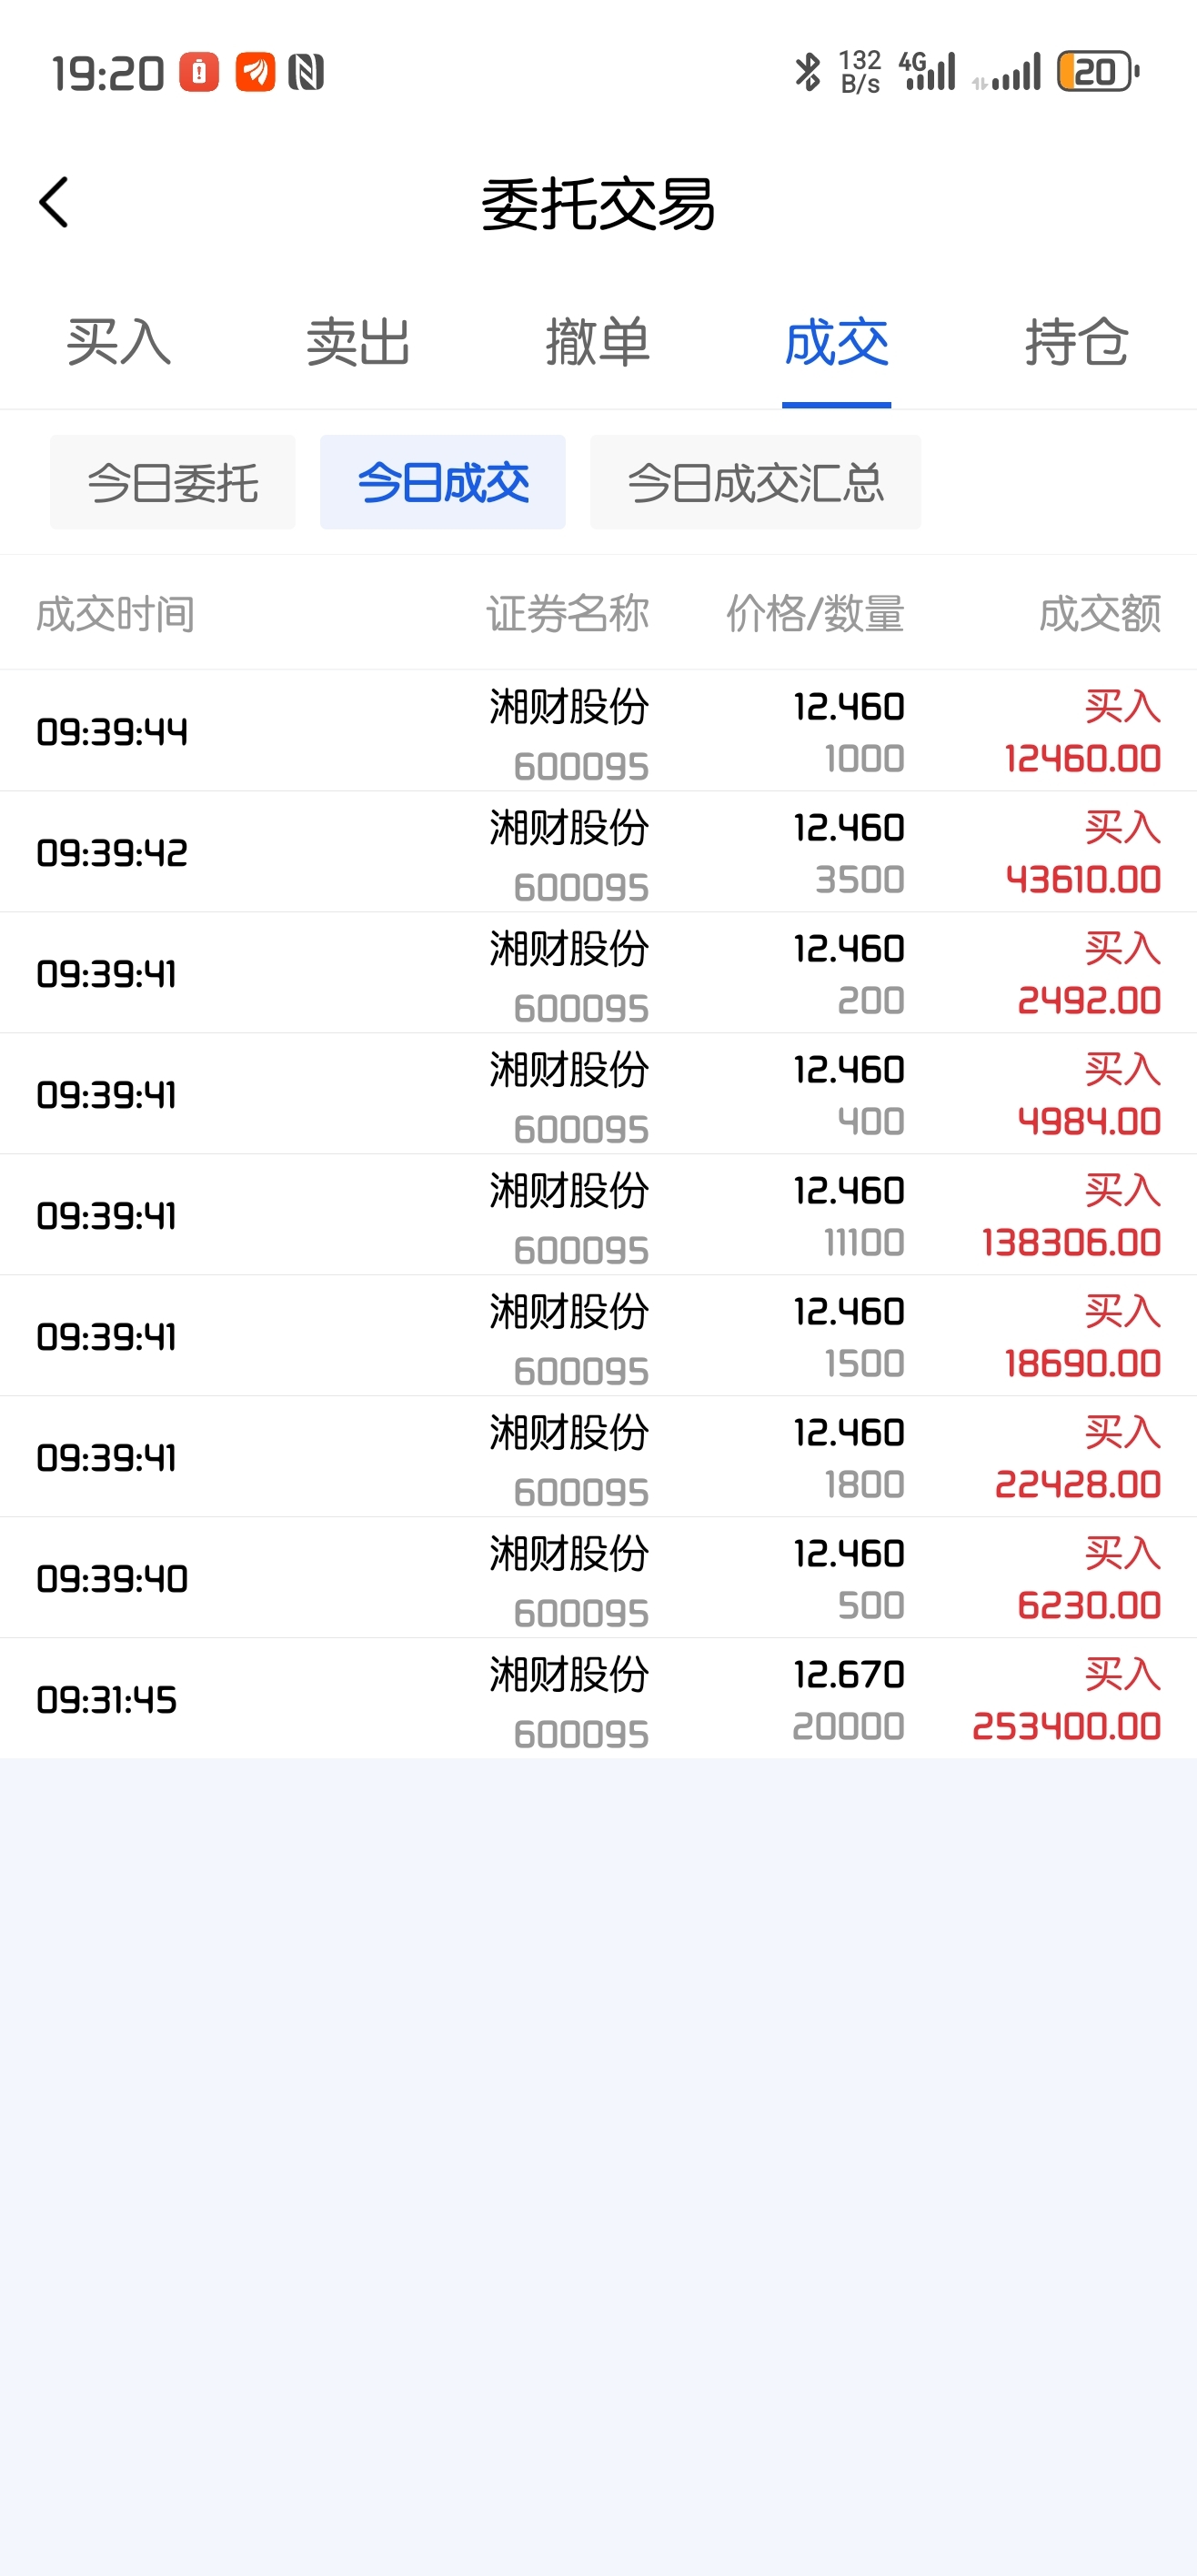Open the 09:31:45 trade of 20000 shares

pyautogui.click(x=598, y=1699)
